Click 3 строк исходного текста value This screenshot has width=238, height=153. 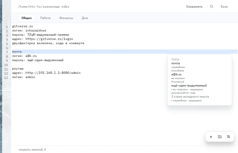point(190,97)
